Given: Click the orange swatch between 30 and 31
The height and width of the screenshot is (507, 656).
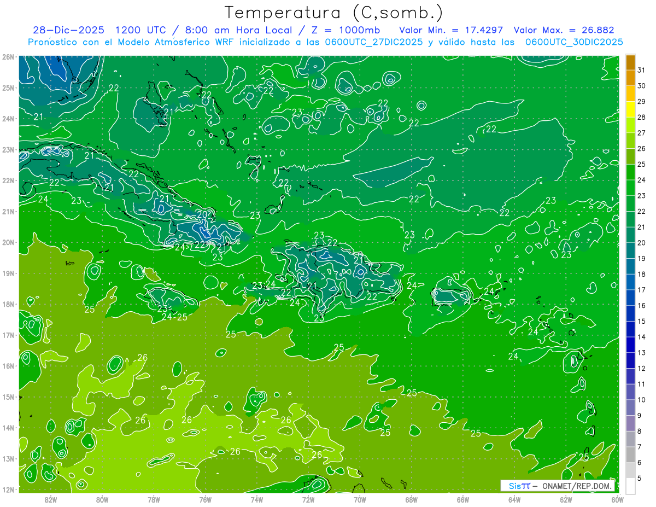Looking at the screenshot, I should (x=630, y=78).
